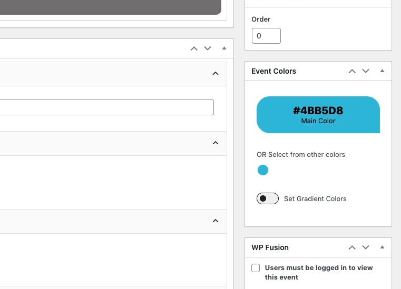This screenshot has height=289, width=401.
Task: Move WP Fusion panel down
Action: point(366,247)
